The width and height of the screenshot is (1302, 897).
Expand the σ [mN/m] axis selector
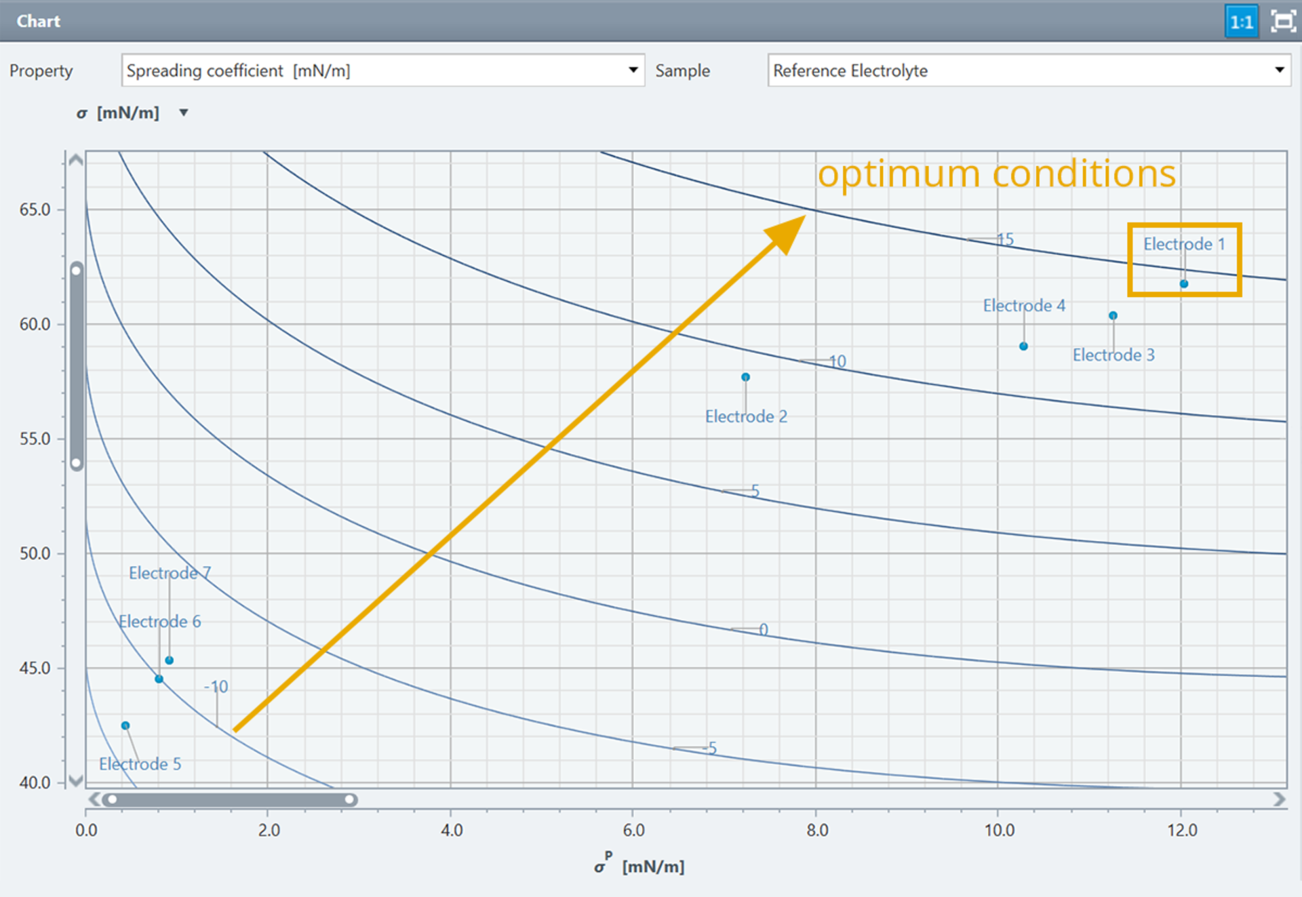click(x=183, y=113)
